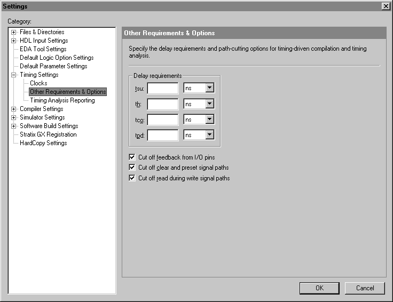Expand the HDL Input Settings node
This screenshot has height=302, width=393.
[x=14, y=41]
